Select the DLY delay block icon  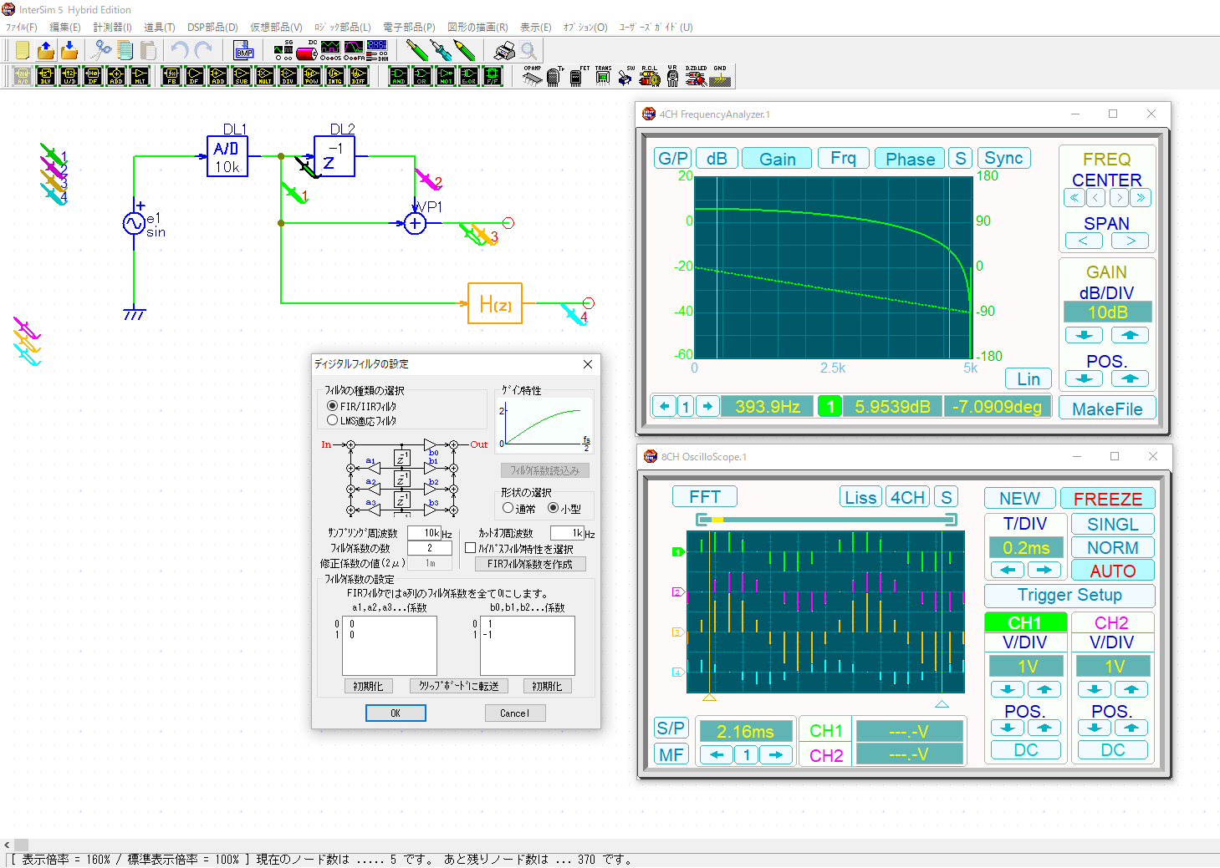[x=46, y=77]
